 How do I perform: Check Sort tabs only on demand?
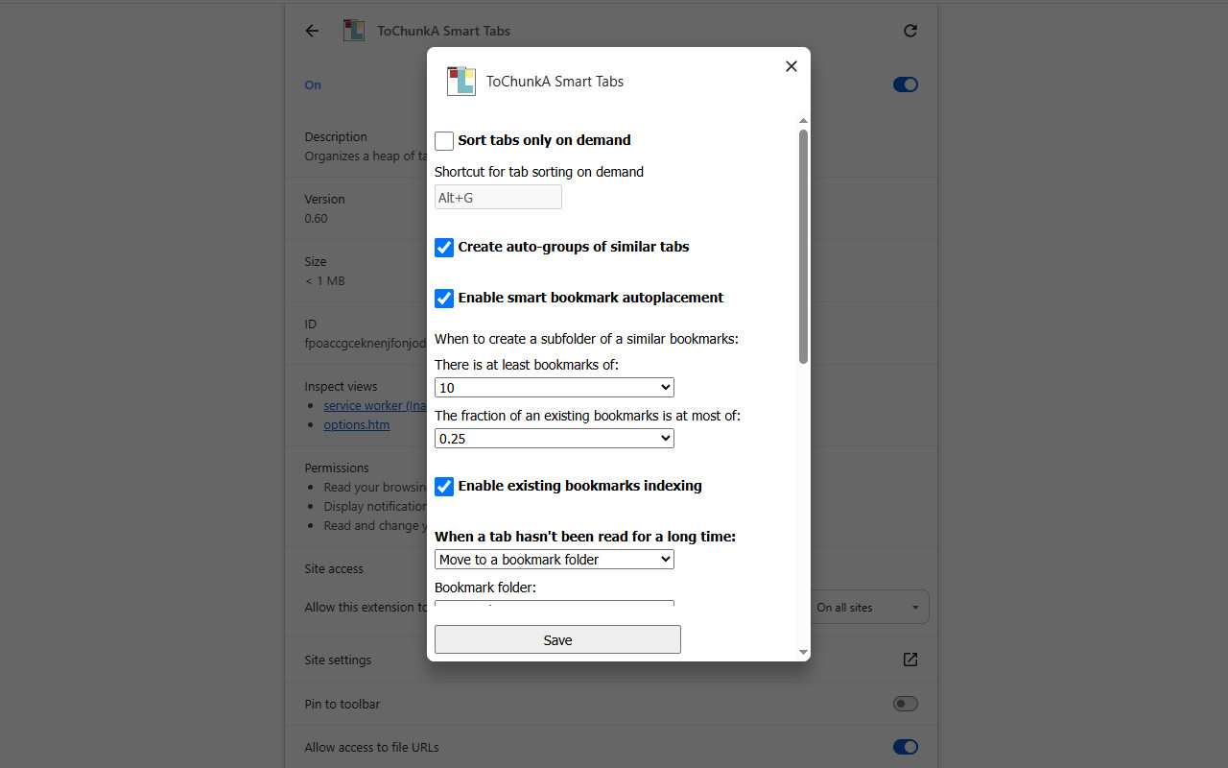[x=443, y=140]
